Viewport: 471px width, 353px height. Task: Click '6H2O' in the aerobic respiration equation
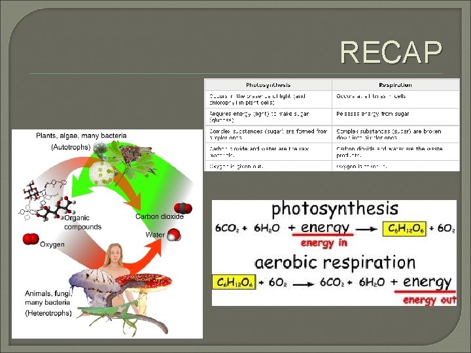click(372, 282)
